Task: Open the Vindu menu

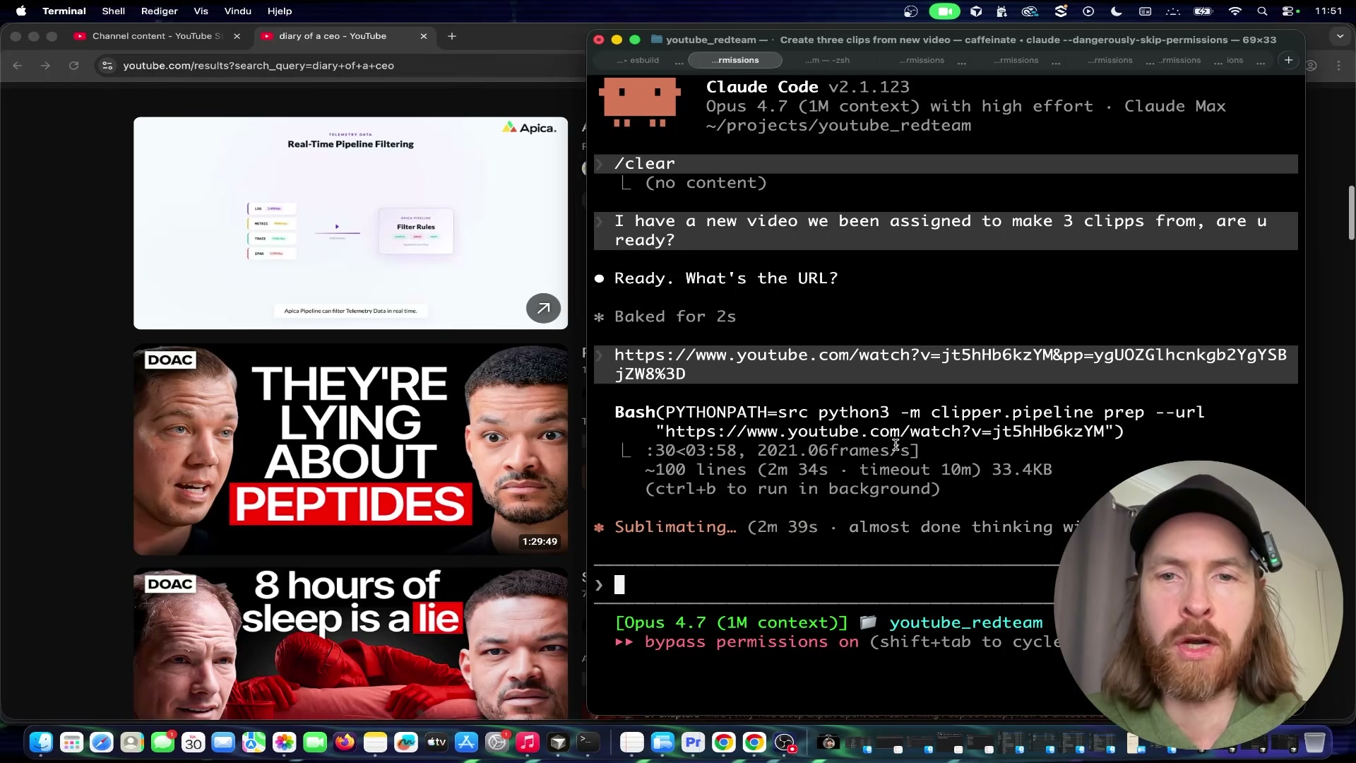Action: click(238, 11)
